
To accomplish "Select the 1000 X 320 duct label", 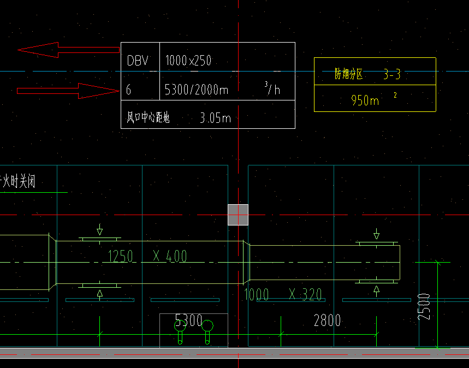I will 283,294.
